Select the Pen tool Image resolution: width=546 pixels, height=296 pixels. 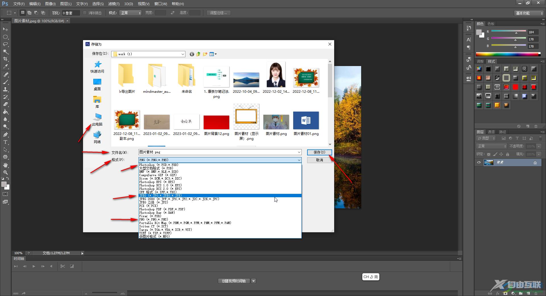[5, 135]
